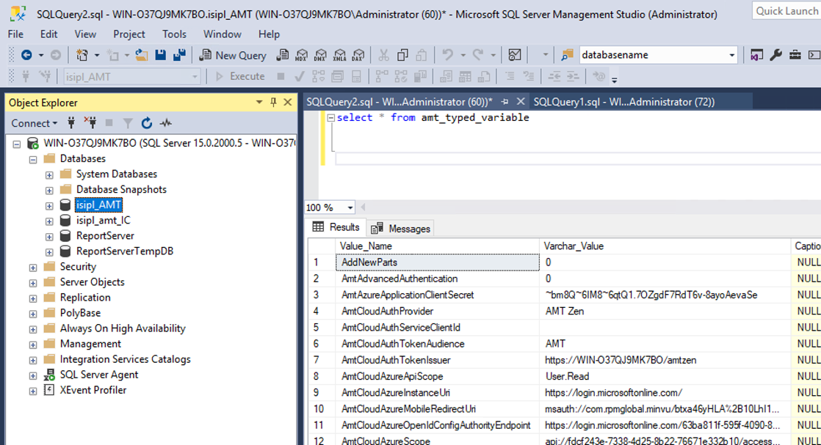Refresh the Object Explorer tree
This screenshot has height=445, width=821.
(147, 123)
